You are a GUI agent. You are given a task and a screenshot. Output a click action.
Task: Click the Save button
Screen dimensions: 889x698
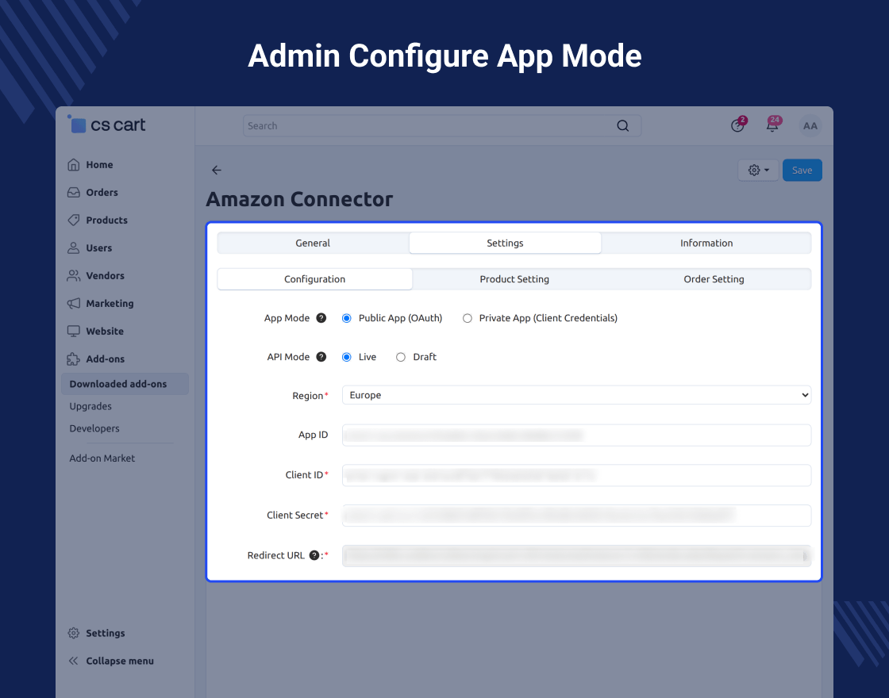(802, 170)
